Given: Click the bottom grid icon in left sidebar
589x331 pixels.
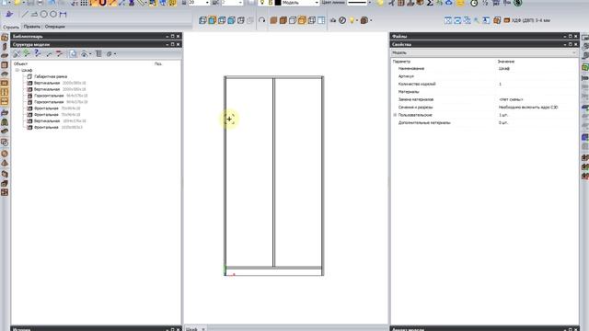Looking at the screenshot, I should 5,192.
